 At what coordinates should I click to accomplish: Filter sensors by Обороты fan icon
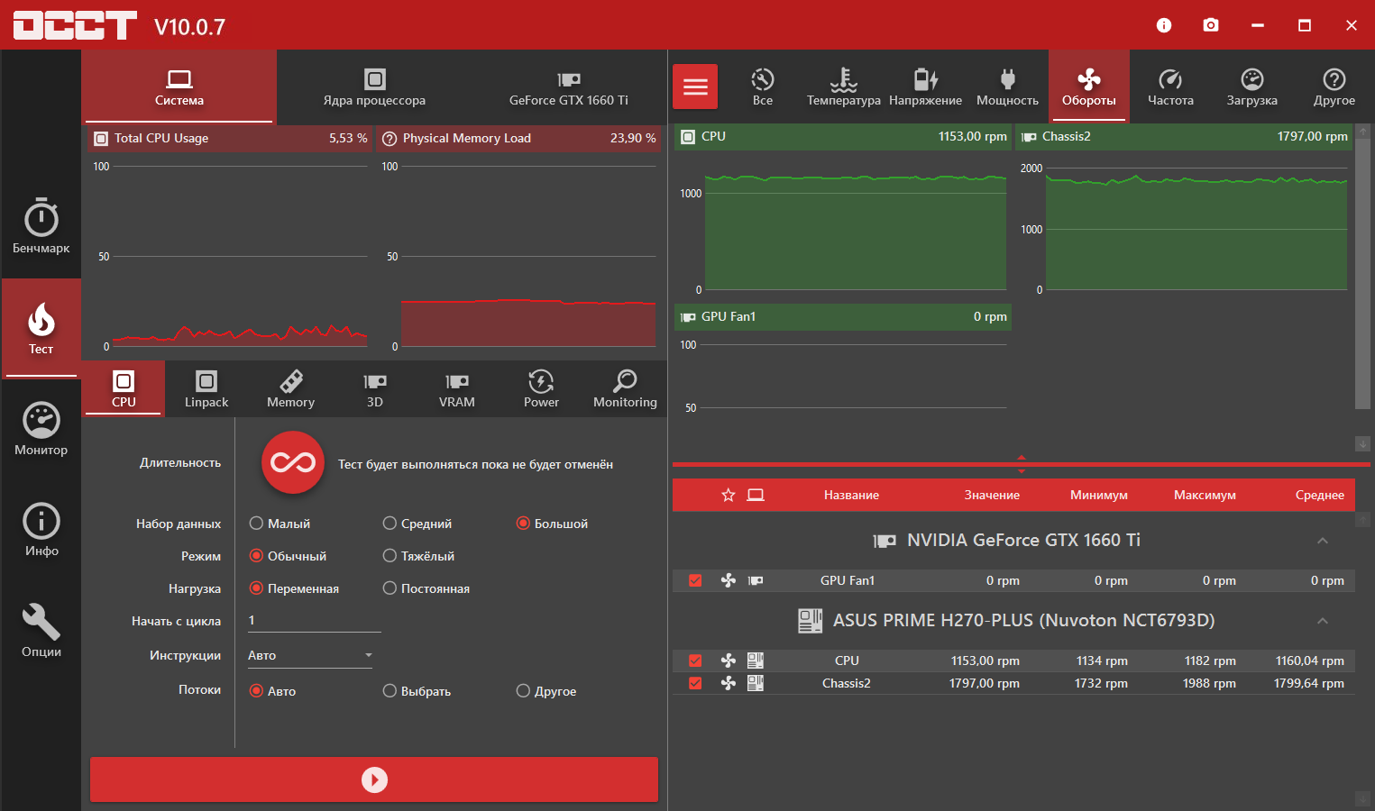click(1089, 87)
